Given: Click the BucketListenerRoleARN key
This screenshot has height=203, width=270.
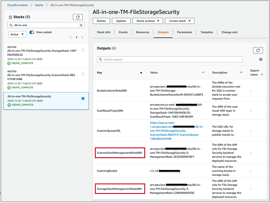Looking at the screenshot, I should (x=112, y=91).
